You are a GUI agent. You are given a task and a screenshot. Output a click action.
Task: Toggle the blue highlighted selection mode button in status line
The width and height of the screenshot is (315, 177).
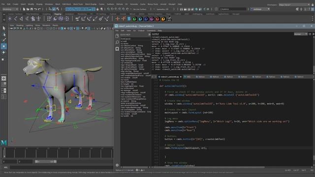click(x=54, y=9)
